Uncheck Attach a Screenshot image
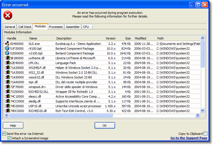This screenshot has width=213, height=145. [x=9, y=138]
